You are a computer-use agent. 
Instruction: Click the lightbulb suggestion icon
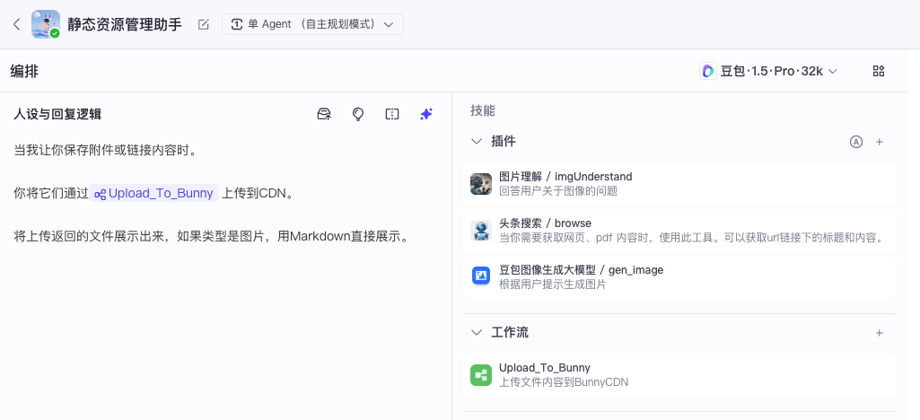pyautogui.click(x=358, y=114)
